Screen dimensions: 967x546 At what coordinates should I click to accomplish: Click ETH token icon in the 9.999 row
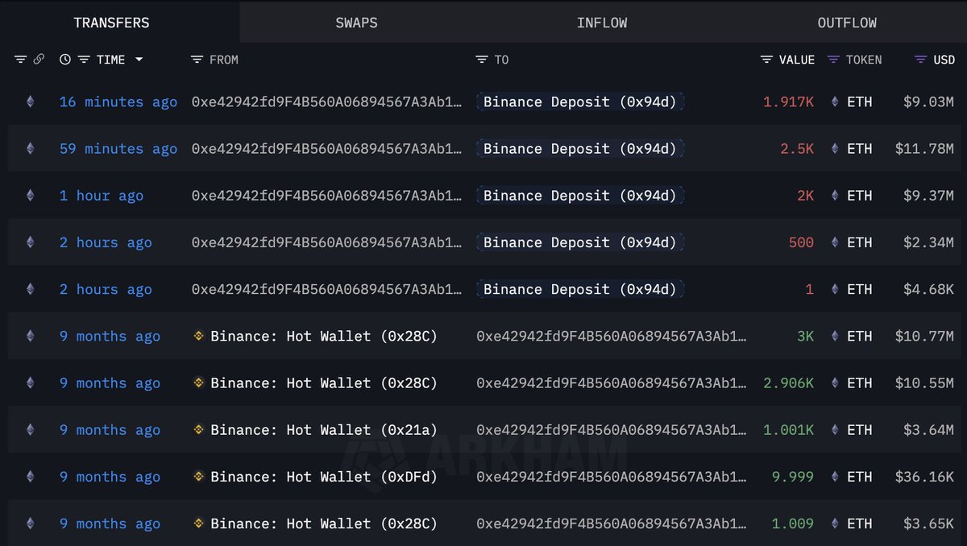835,477
